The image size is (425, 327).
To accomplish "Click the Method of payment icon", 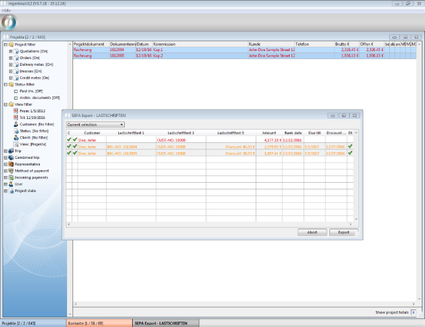I will tap(11, 171).
